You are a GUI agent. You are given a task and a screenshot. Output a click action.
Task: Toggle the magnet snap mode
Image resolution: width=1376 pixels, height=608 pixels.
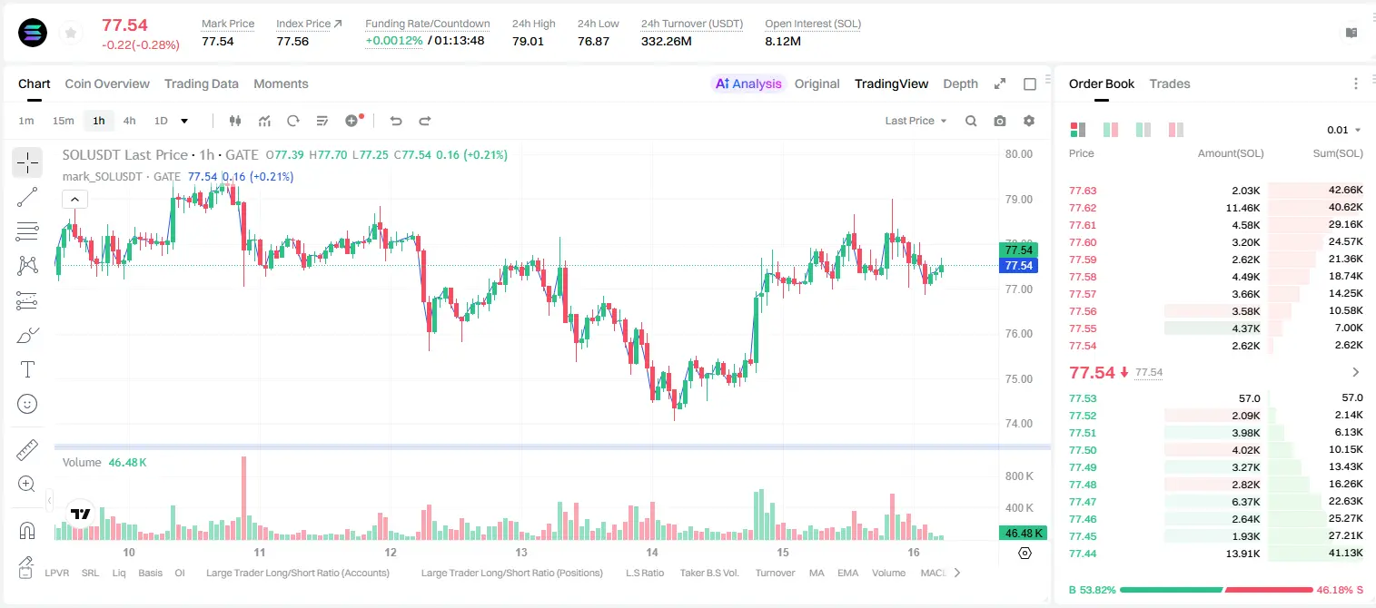point(27,530)
